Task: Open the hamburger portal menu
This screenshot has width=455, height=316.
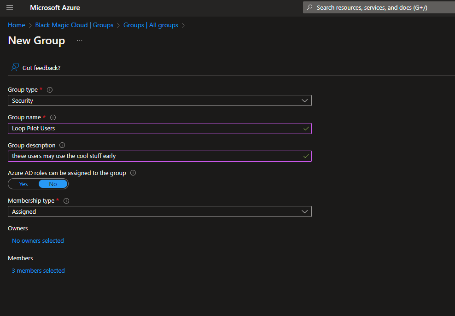Action: click(10, 8)
